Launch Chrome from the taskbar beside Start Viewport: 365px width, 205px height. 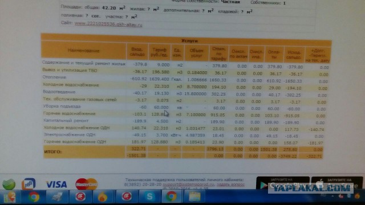point(34,197)
